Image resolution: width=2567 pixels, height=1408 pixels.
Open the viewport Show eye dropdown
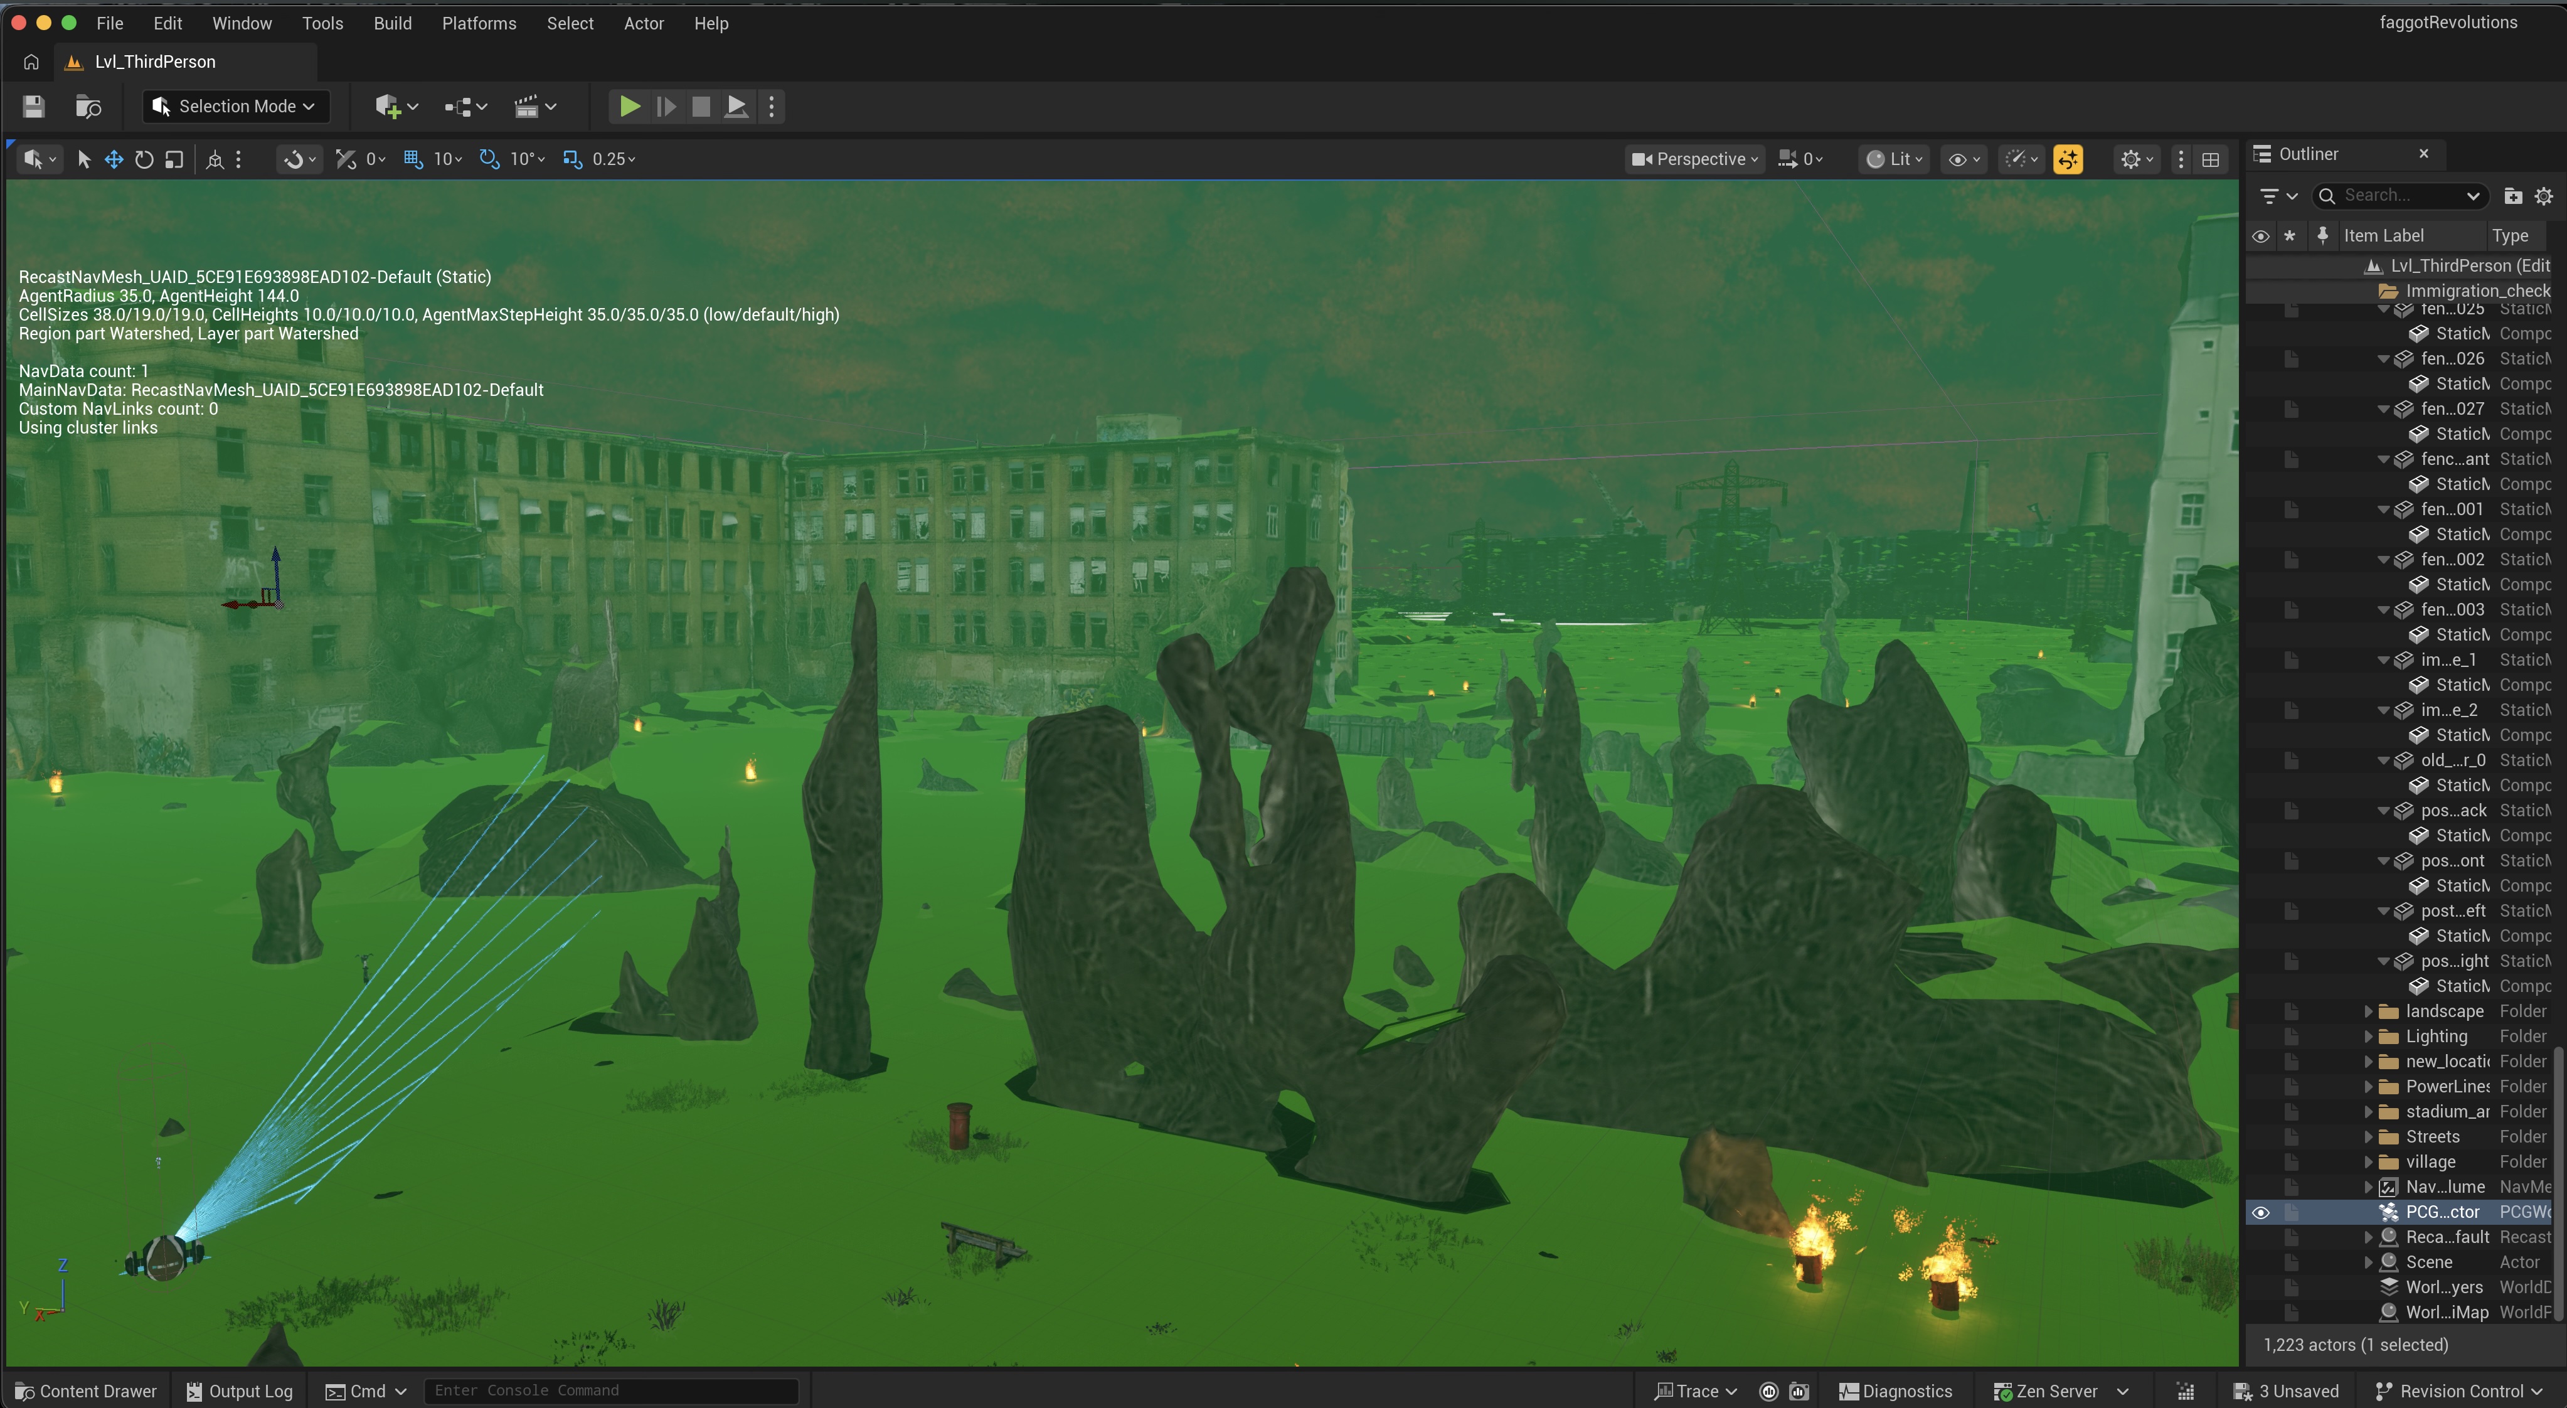pyautogui.click(x=1965, y=159)
